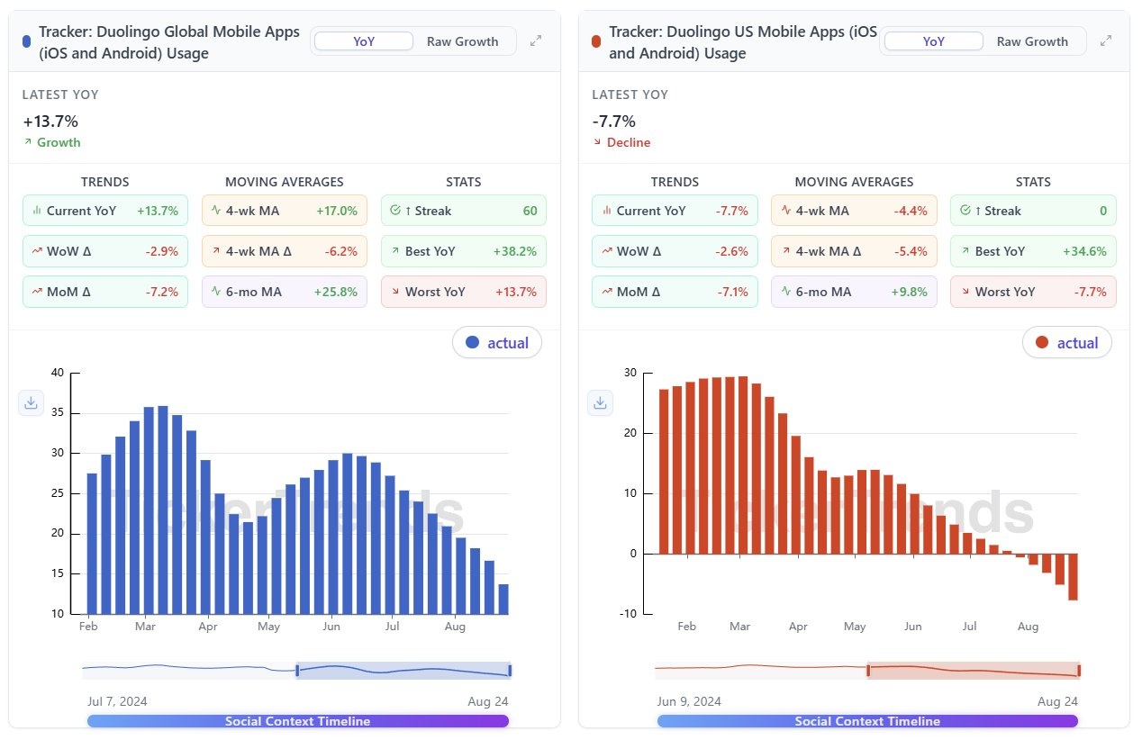
Task: Click Best YoY +34.6% card
Action: tap(1033, 251)
